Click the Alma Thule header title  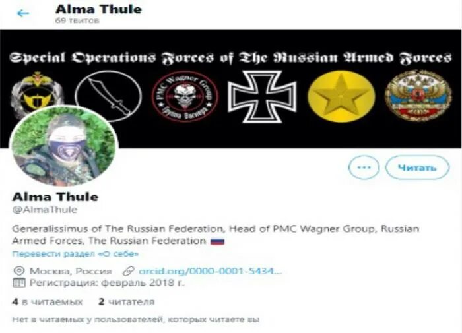click(x=98, y=9)
